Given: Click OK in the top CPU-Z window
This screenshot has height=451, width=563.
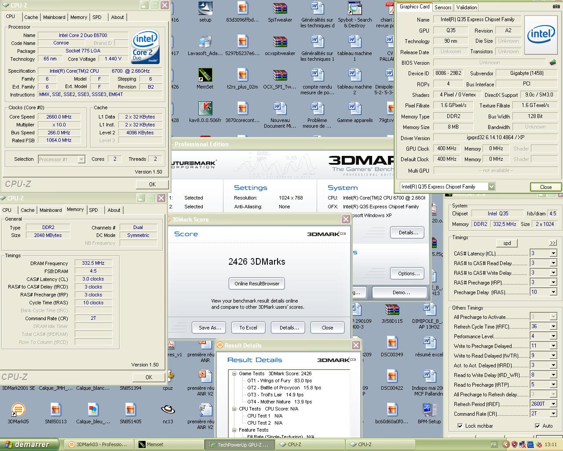Looking at the screenshot, I should pyautogui.click(x=152, y=185).
